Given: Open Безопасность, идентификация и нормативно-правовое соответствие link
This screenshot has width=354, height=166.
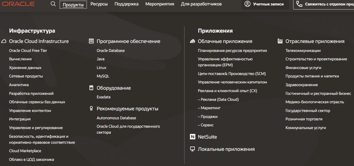Looking at the screenshot, I should pos(42,139).
